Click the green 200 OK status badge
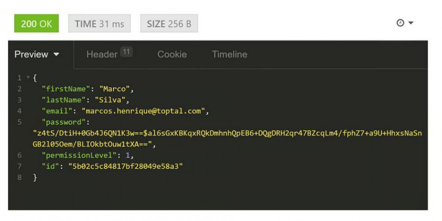 pyautogui.click(x=36, y=24)
